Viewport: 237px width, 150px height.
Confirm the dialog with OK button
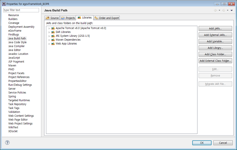[x=202, y=143]
